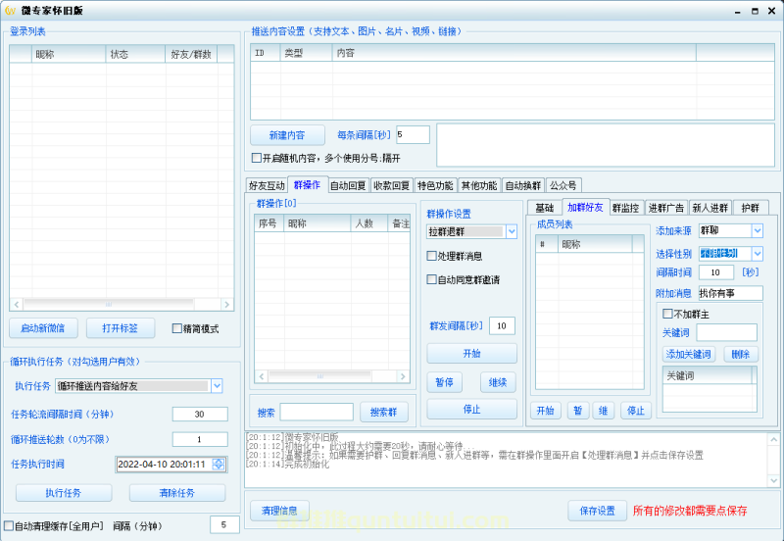784x541 pixels.
Task: Expand the 群操作设置 拉群退群 dropdown
Action: coord(511,231)
